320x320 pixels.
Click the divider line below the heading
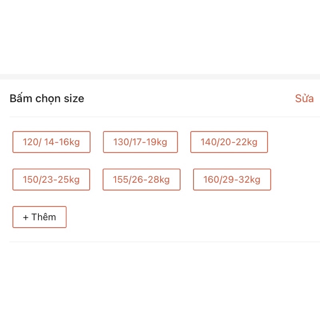click(x=160, y=117)
